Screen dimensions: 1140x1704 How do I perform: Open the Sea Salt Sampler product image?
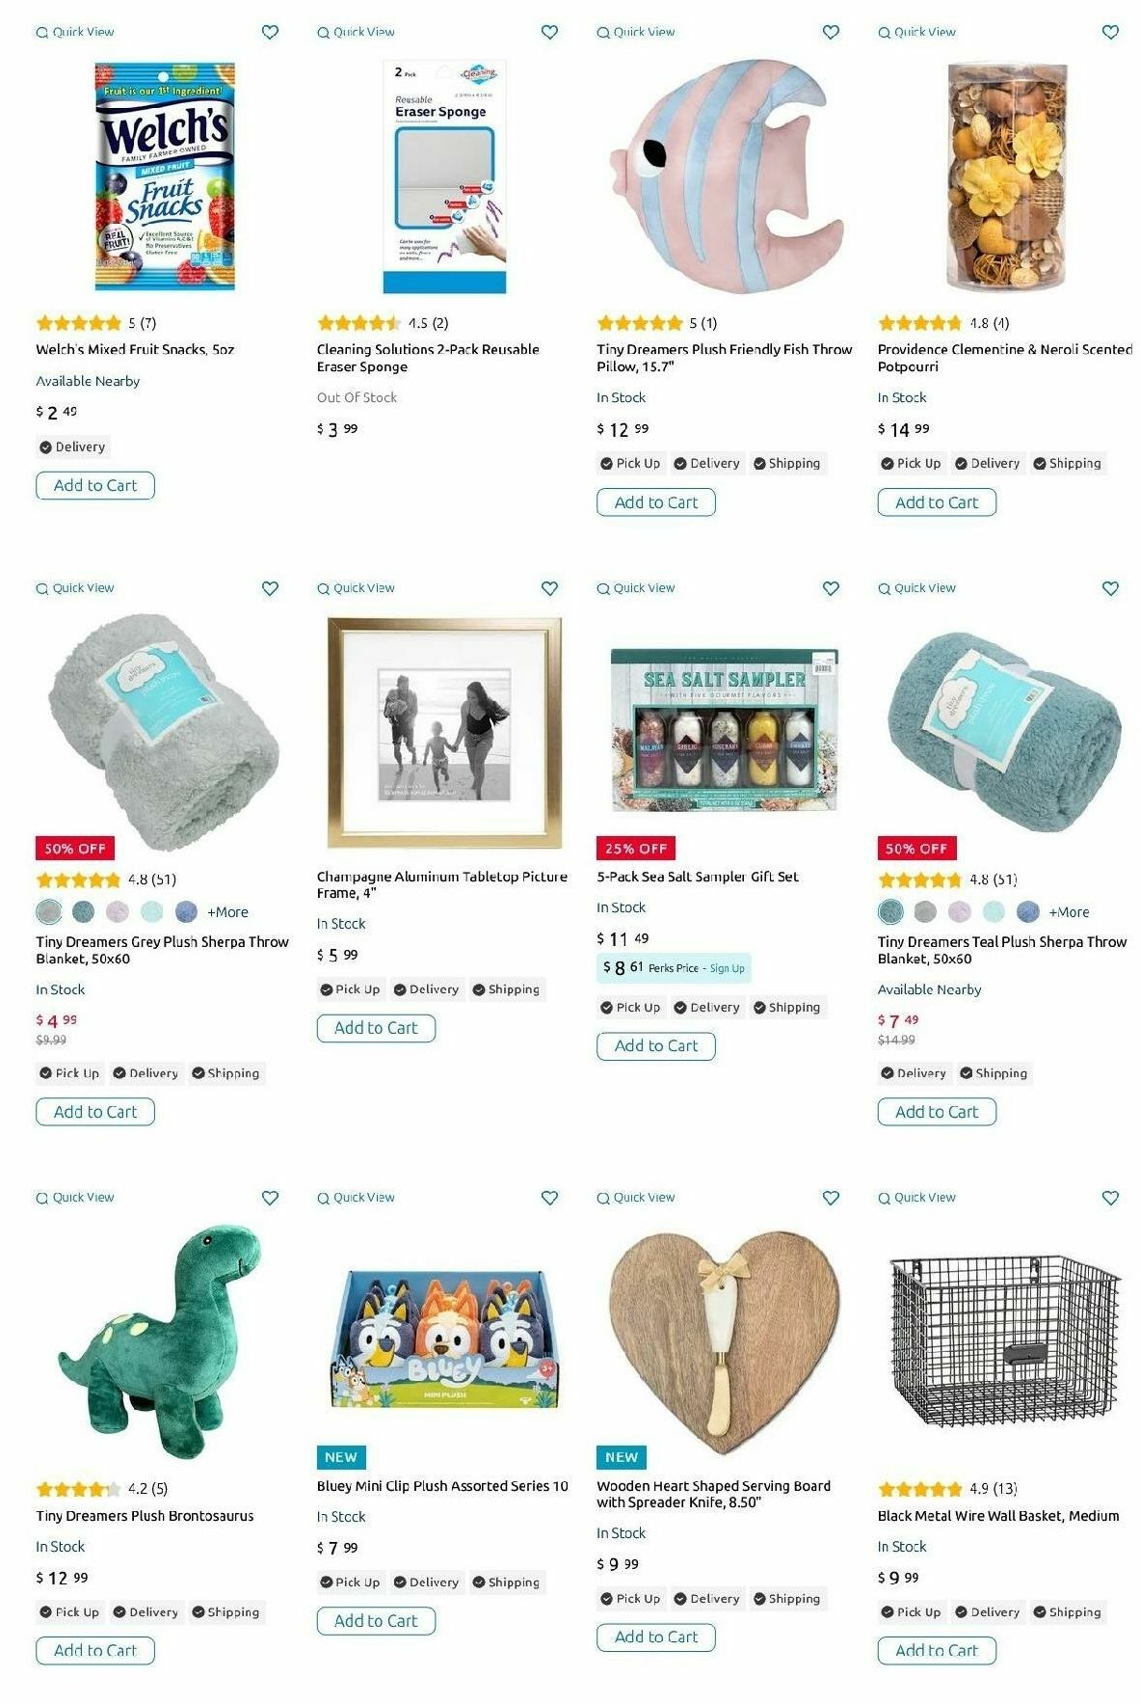click(x=724, y=730)
